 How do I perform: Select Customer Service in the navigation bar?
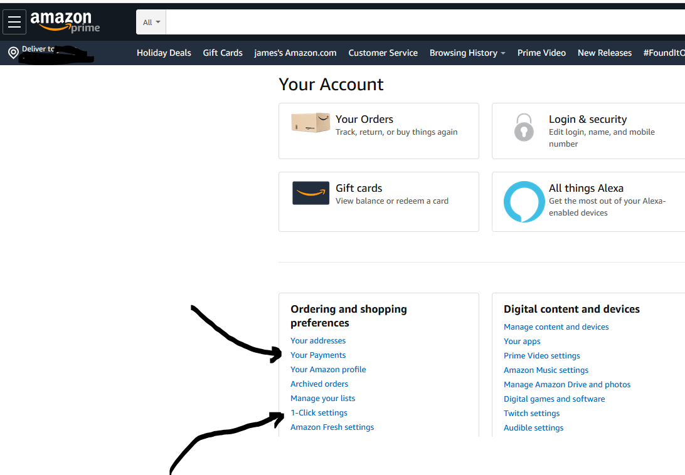[383, 53]
